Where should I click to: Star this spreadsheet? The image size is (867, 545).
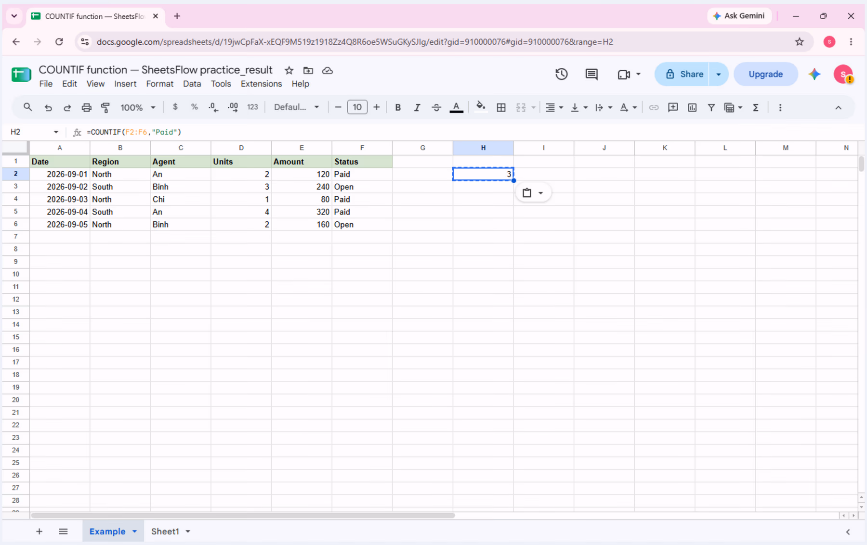[x=289, y=70]
